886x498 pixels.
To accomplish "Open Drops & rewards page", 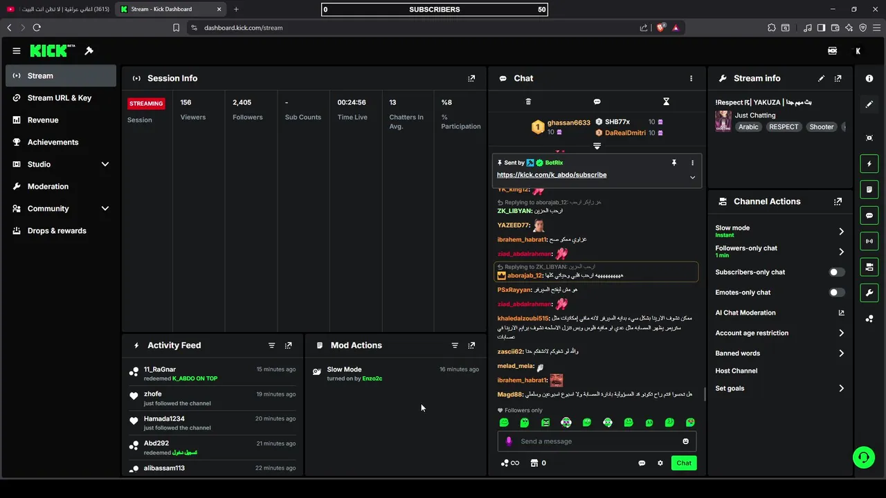I will point(61,230).
